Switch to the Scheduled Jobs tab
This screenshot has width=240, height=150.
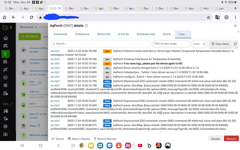[146, 34]
